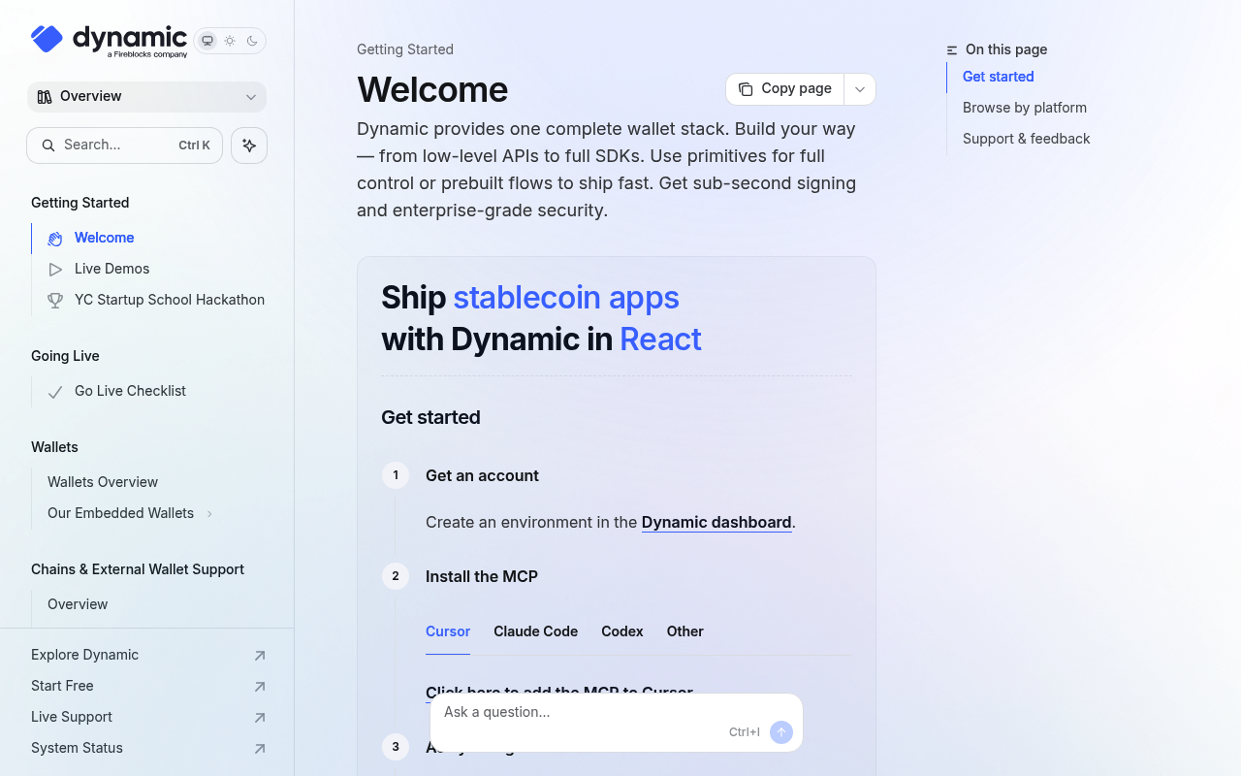This screenshot has width=1241, height=776.
Task: Jump to Get started in On this page
Action: (998, 77)
